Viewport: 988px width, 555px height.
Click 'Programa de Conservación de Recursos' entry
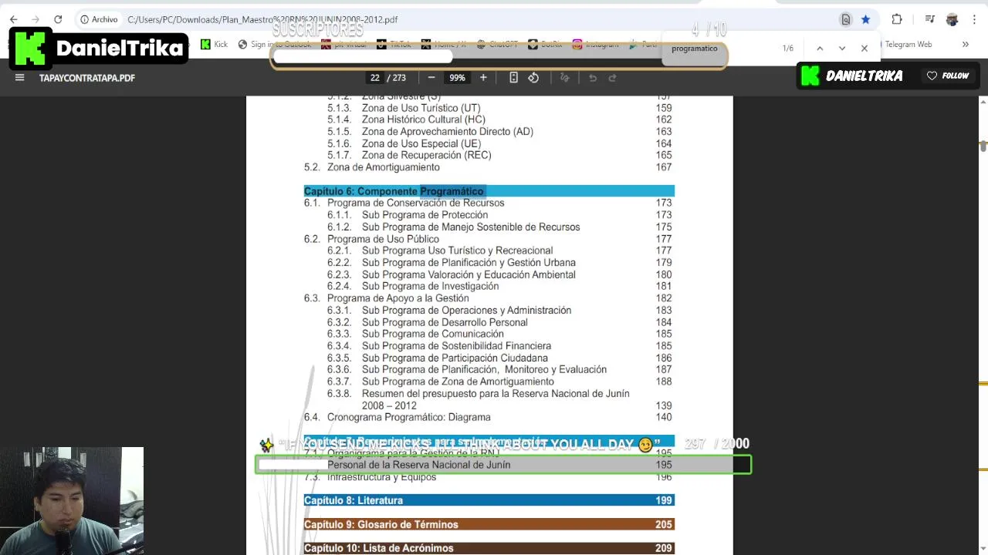[x=415, y=203]
